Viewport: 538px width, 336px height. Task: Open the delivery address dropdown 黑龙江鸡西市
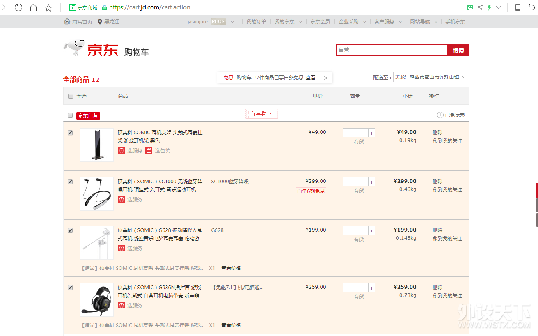click(x=431, y=77)
